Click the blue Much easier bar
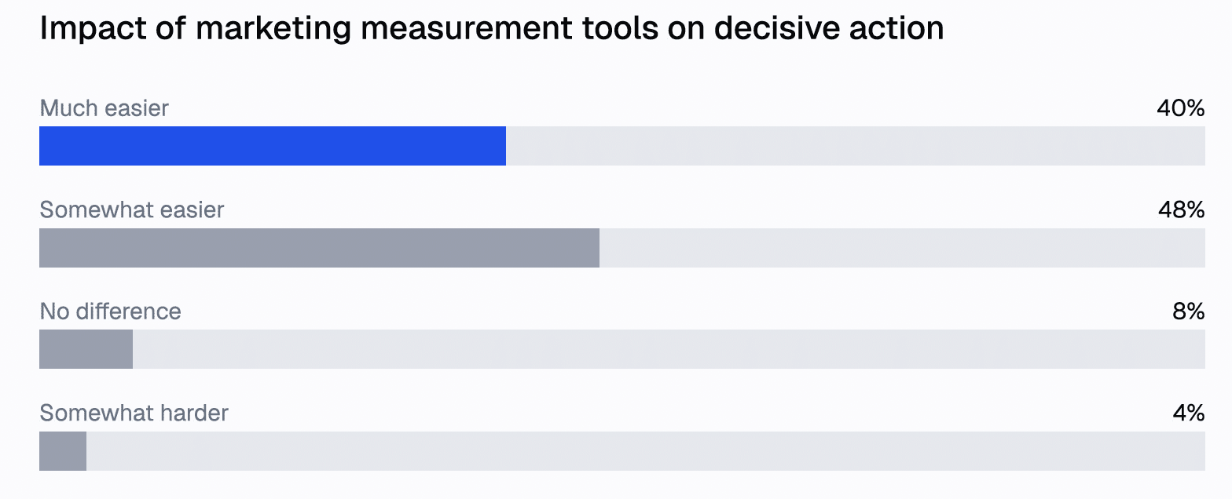The height and width of the screenshot is (499, 1232). 273,146
